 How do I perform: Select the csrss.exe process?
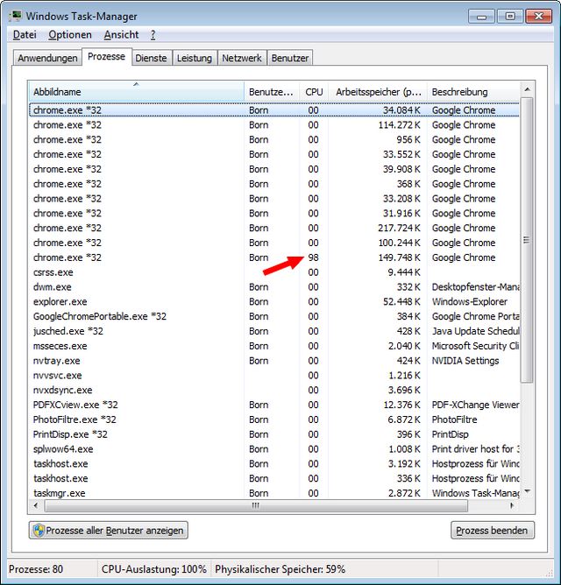[x=273, y=272]
